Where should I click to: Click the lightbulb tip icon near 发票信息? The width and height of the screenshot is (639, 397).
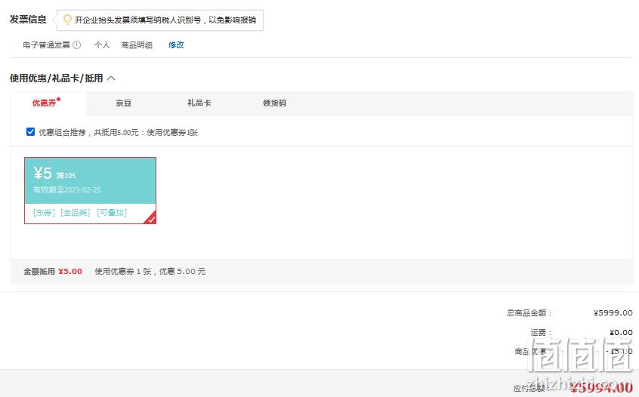coord(67,20)
